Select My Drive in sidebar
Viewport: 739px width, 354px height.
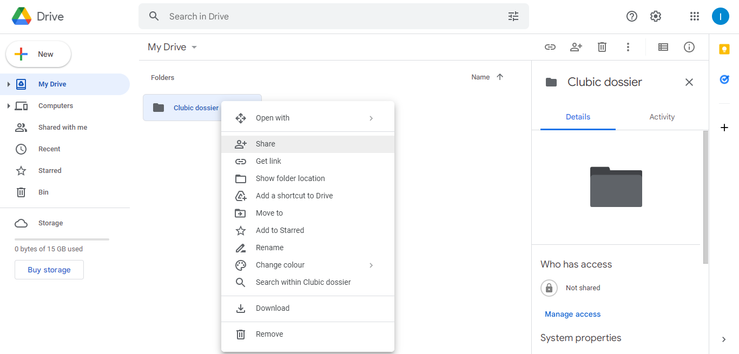(65, 84)
